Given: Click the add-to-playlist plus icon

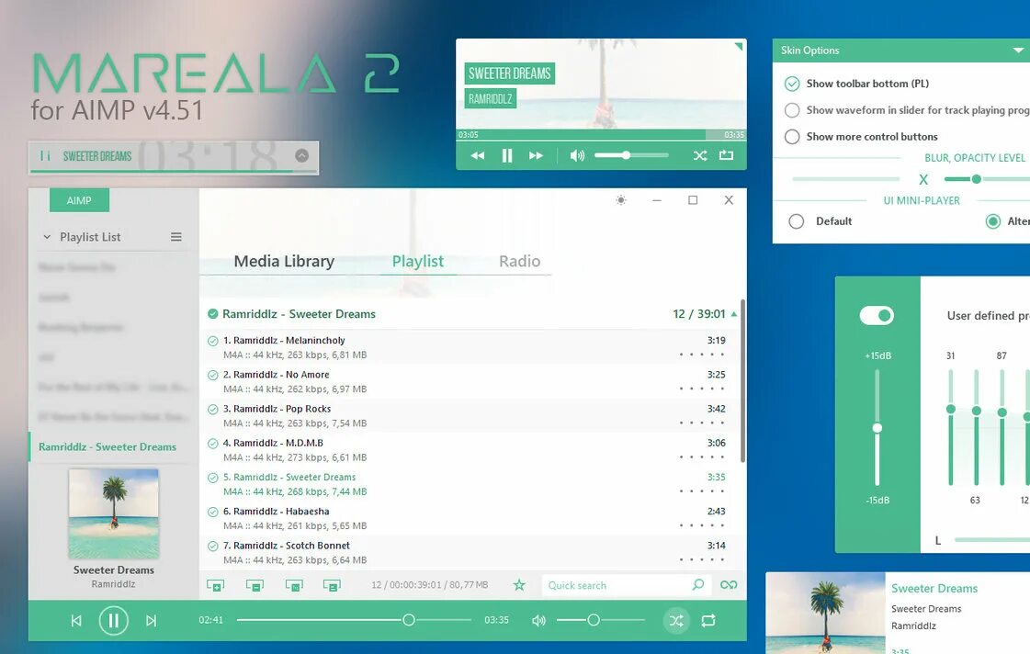Looking at the screenshot, I should 215,585.
